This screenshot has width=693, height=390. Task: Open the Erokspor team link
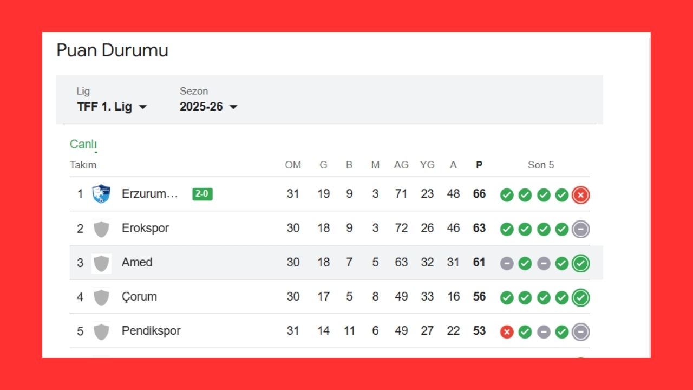coord(145,228)
